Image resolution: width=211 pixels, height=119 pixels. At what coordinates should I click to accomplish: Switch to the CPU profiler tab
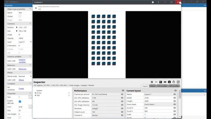tap(162, 86)
